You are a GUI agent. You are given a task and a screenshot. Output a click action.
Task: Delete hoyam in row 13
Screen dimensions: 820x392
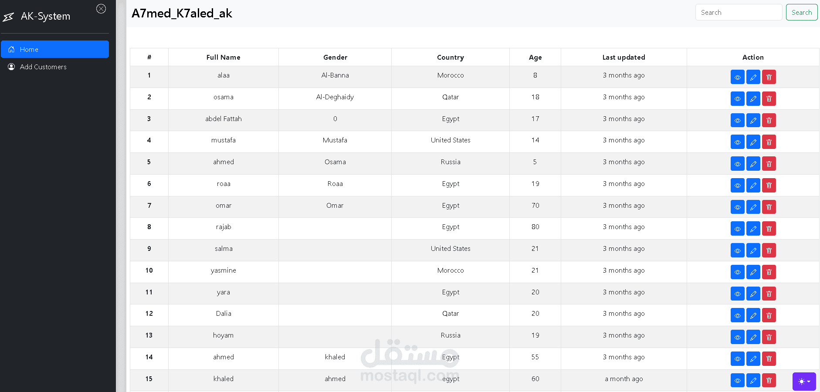(x=769, y=337)
